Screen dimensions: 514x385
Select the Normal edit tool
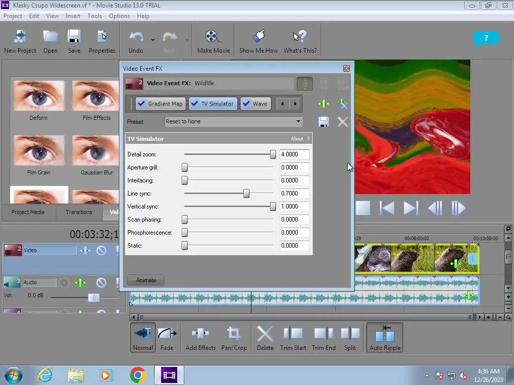(x=143, y=337)
